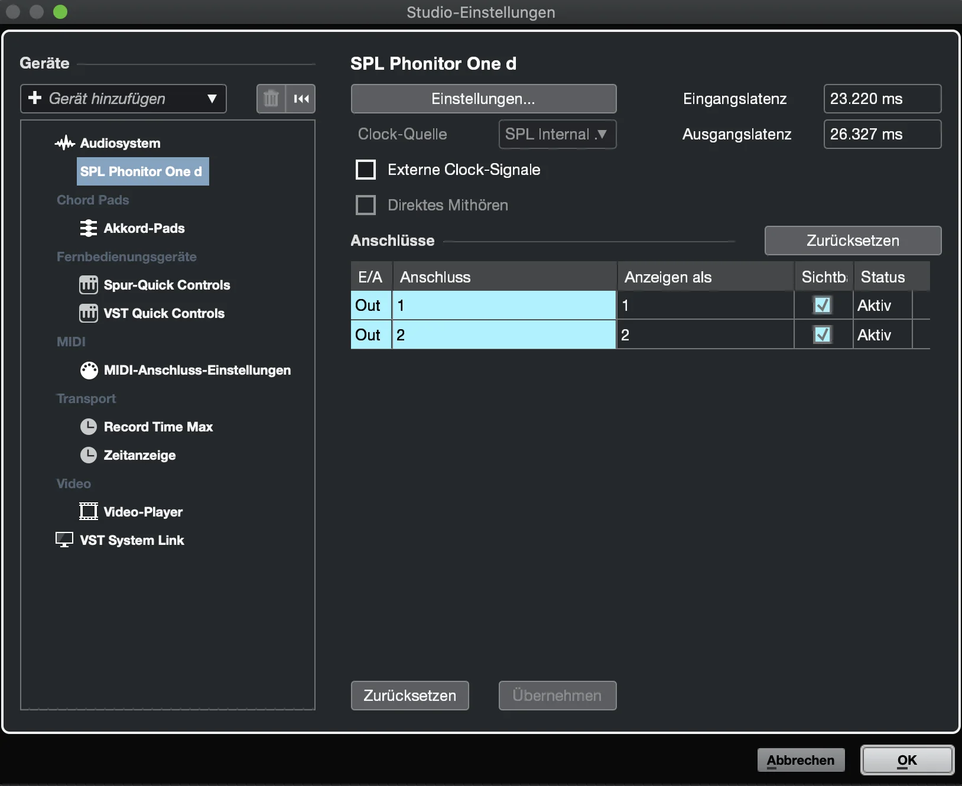Click the Zeitanzeige clock icon
This screenshot has height=786, width=962.
88,455
